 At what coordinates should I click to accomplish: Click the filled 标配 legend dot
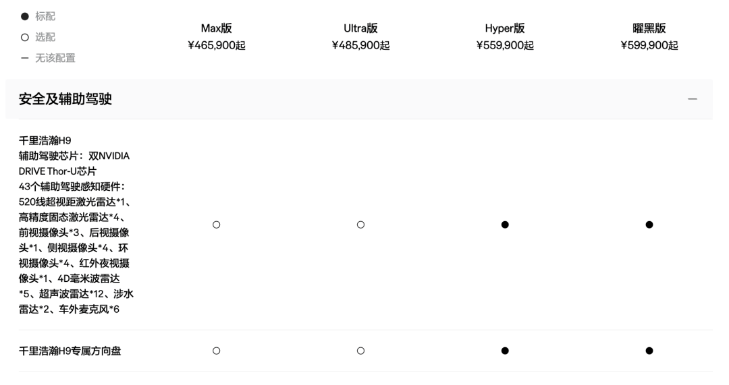click(24, 16)
